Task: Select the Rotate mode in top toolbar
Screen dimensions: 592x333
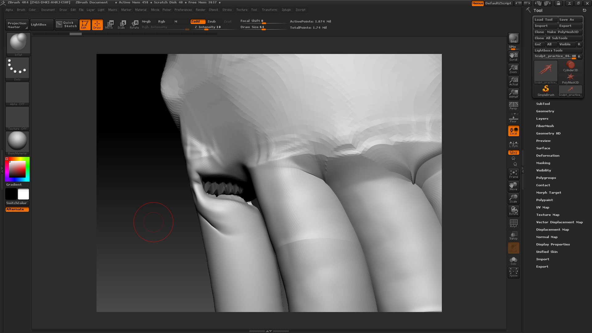Action: coord(134,24)
